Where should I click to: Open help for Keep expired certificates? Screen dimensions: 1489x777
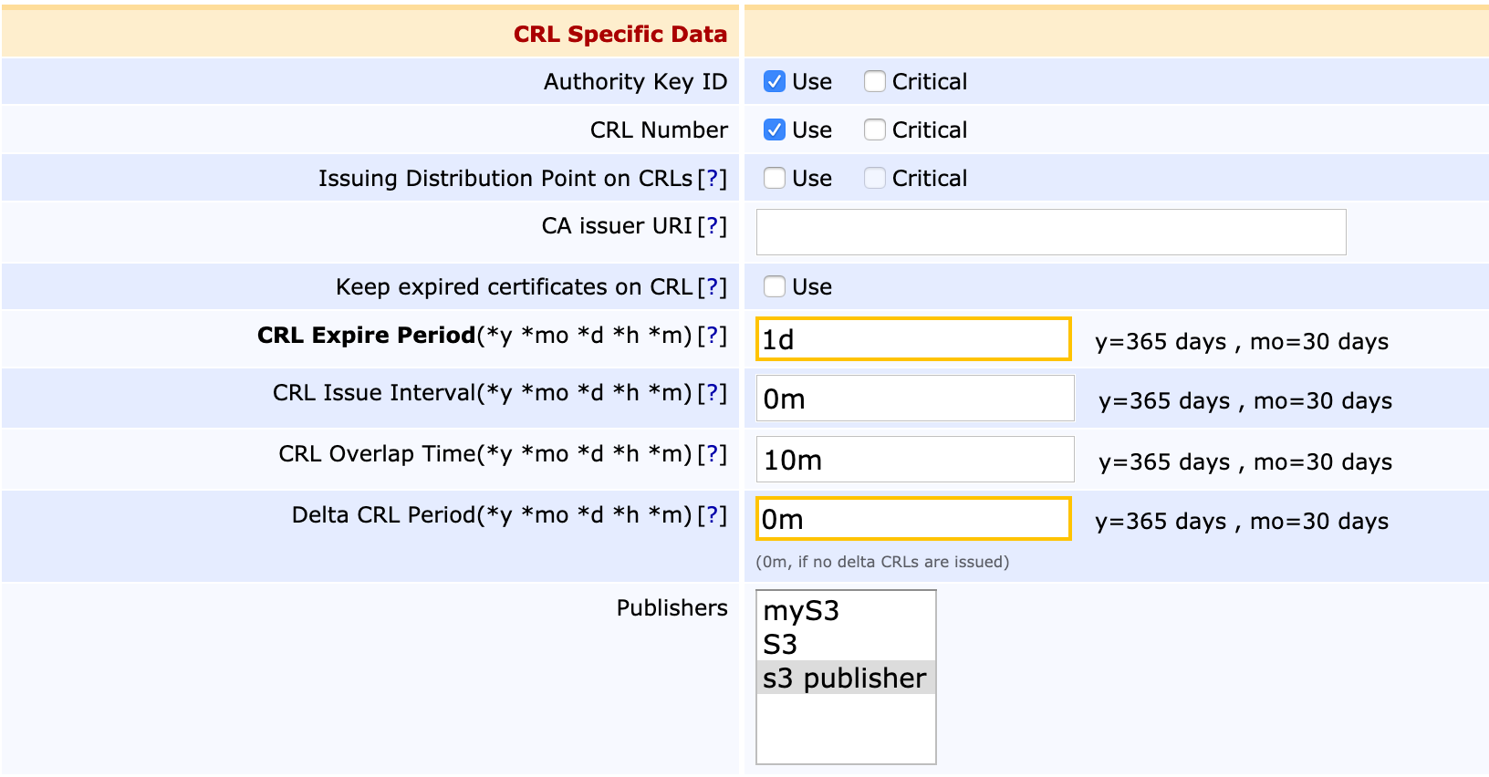pos(712,287)
